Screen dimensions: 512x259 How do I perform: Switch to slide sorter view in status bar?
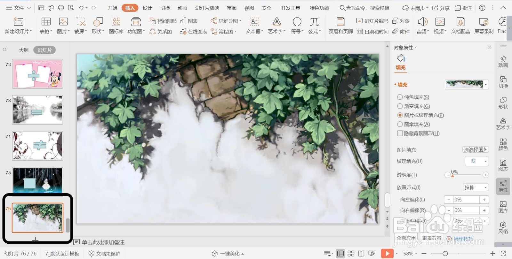coord(351,254)
